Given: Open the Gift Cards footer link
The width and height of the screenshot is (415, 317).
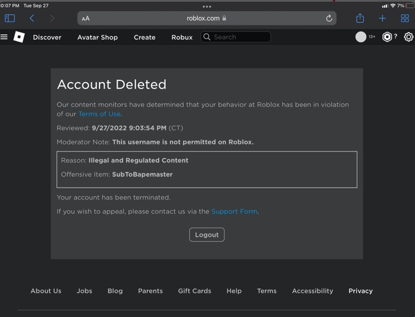Looking at the screenshot, I should click(x=195, y=291).
